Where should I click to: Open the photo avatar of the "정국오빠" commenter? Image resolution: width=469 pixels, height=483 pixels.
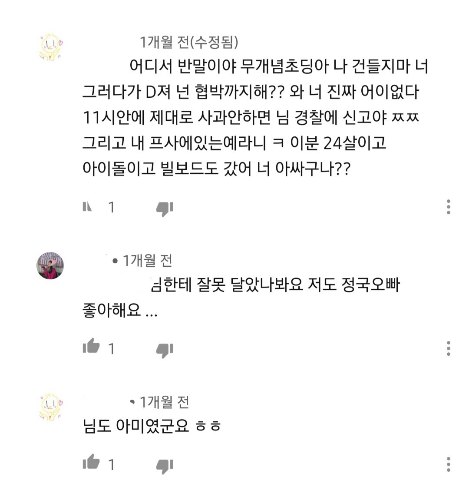click(50, 265)
